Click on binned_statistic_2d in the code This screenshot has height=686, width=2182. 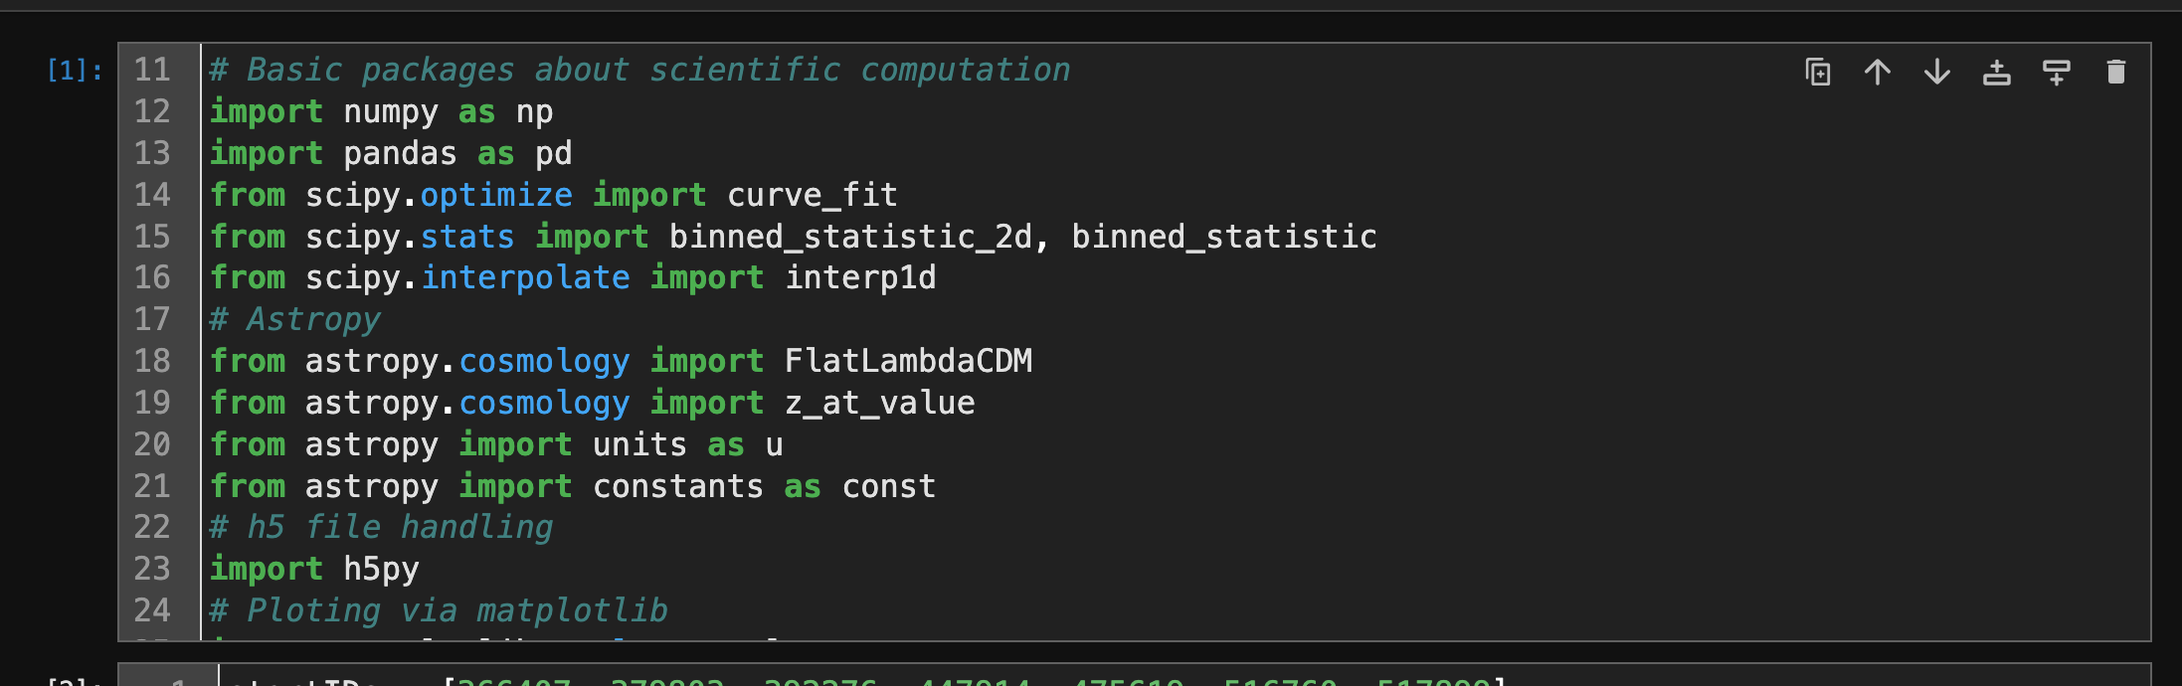tap(850, 237)
